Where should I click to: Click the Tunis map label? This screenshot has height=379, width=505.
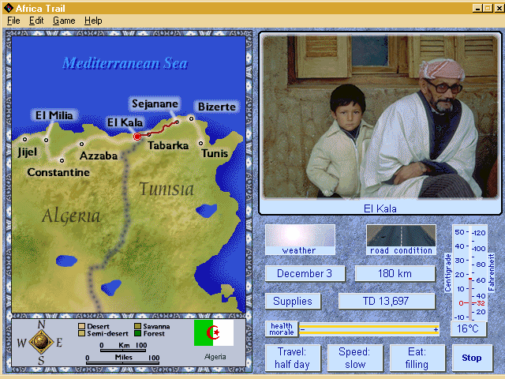click(215, 153)
